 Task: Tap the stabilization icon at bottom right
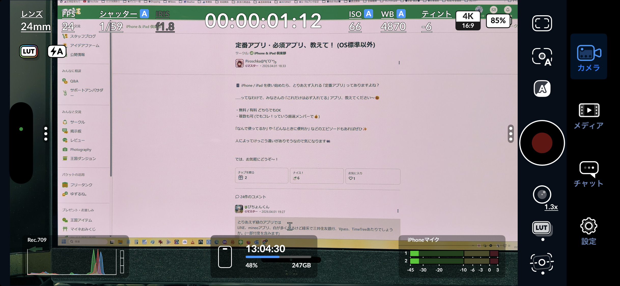point(542,262)
